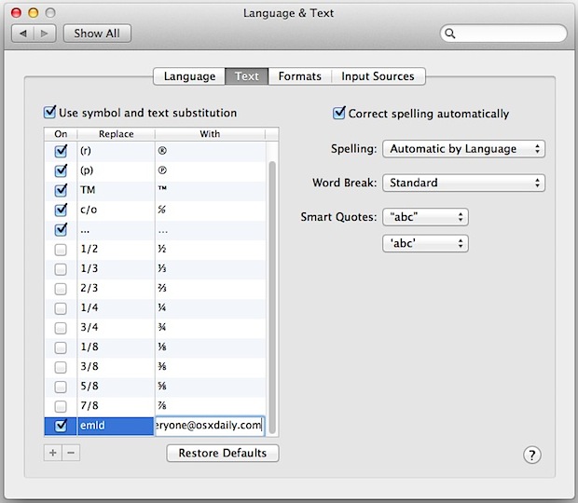Close the Language & Text window

[x=16, y=13]
